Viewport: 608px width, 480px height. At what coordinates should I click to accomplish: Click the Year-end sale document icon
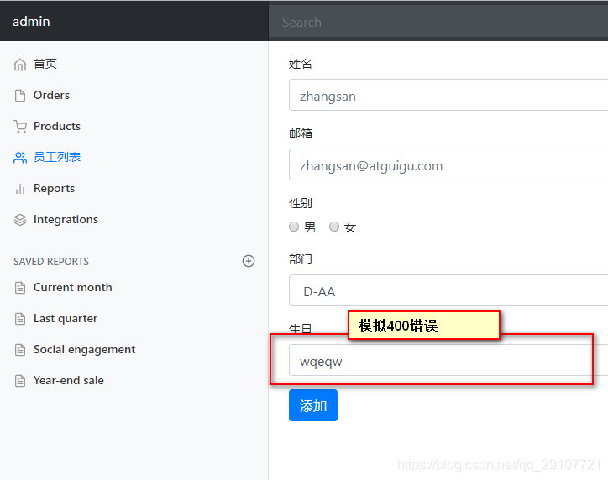coord(20,381)
